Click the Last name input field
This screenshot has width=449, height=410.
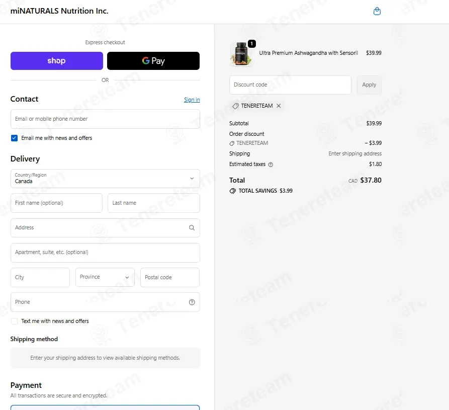pyautogui.click(x=154, y=203)
